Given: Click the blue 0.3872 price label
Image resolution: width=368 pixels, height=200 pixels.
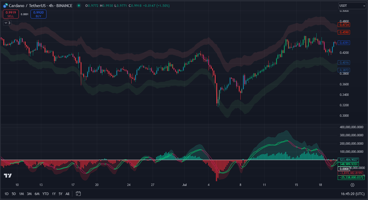Looking at the screenshot, I should 343,70.
